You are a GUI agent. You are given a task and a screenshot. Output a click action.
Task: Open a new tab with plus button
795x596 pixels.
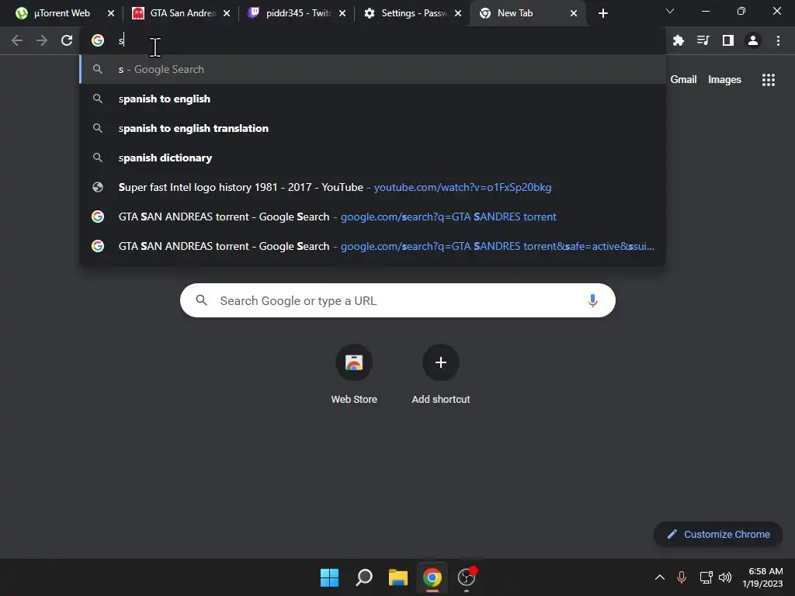[602, 13]
